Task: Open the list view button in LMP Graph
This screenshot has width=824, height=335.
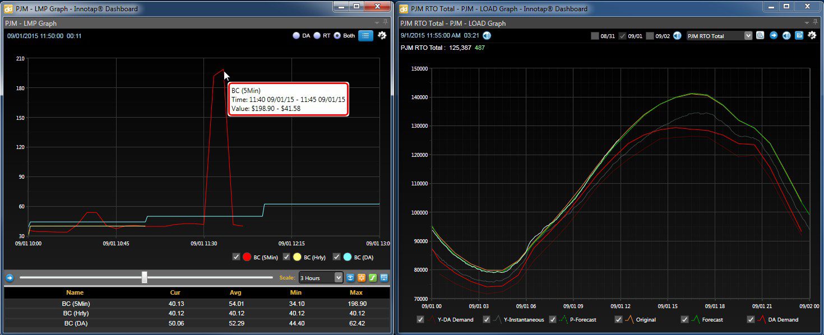Action: [365, 35]
